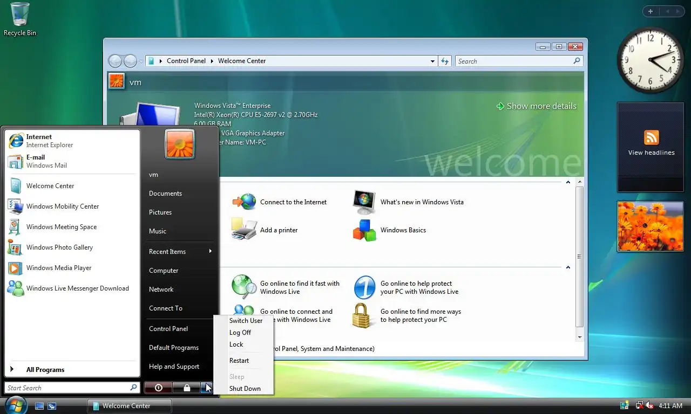691x414 pixels.
Task: Open Go online to find it fast with Windows Live
Action: point(286,287)
